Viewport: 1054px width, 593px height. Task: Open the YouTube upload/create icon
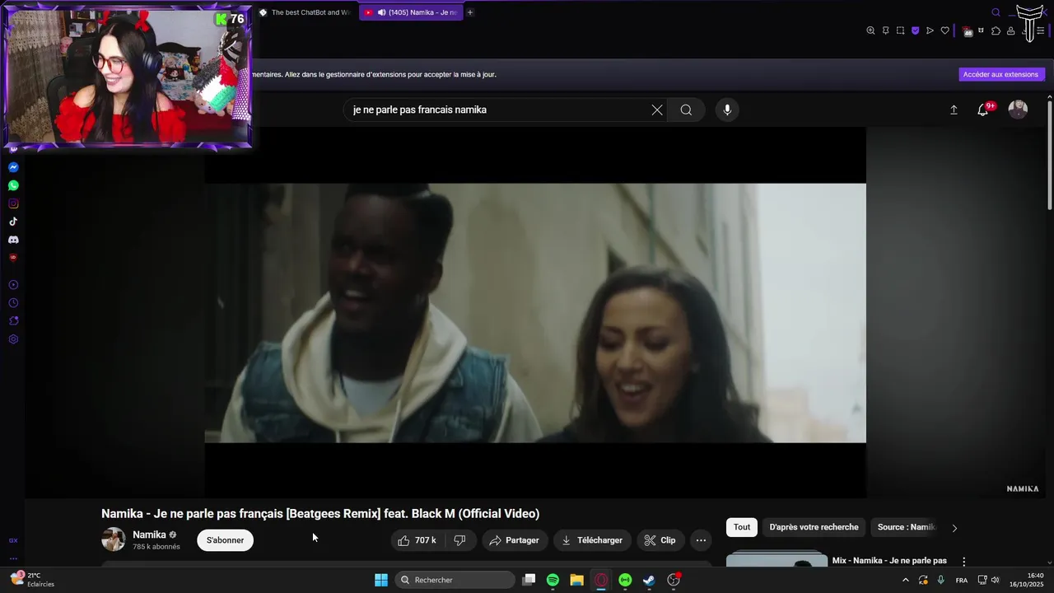(x=954, y=110)
